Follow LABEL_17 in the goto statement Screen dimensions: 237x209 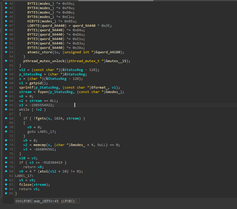(47, 132)
